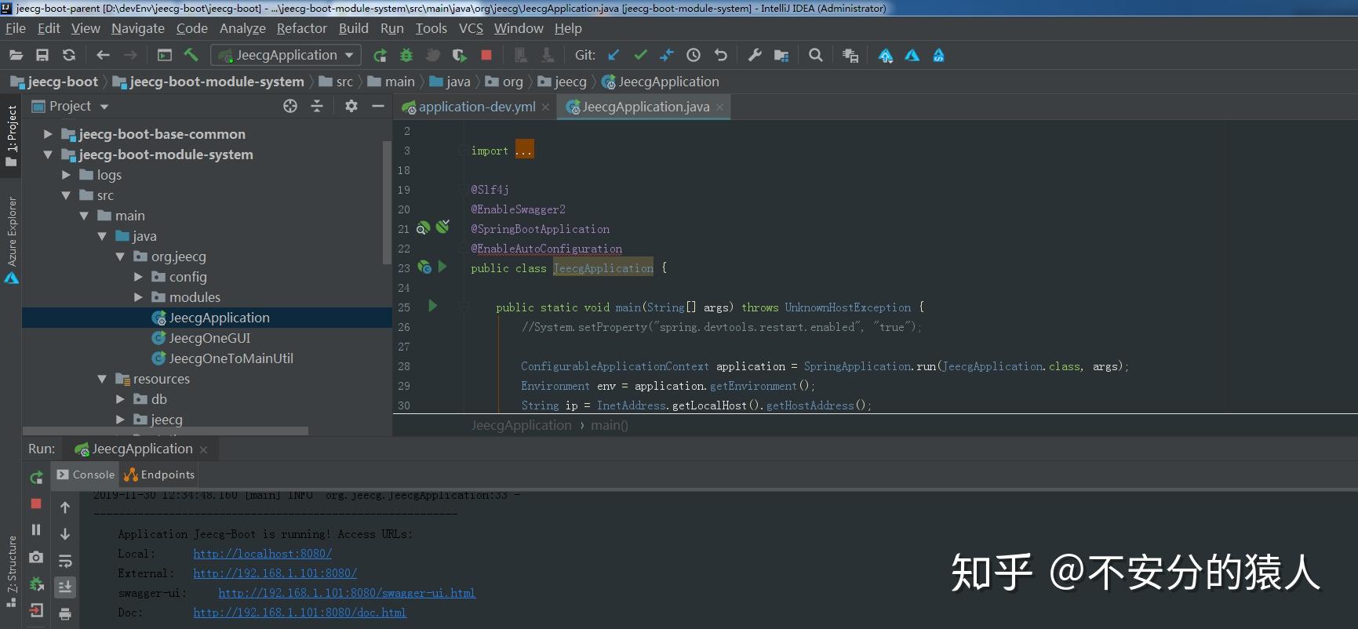Commit changes with the green Git checkmark
The height and width of the screenshot is (629, 1358).
(x=640, y=55)
